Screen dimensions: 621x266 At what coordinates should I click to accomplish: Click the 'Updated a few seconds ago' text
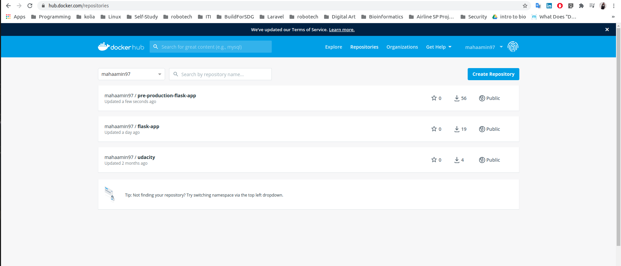[x=130, y=102]
